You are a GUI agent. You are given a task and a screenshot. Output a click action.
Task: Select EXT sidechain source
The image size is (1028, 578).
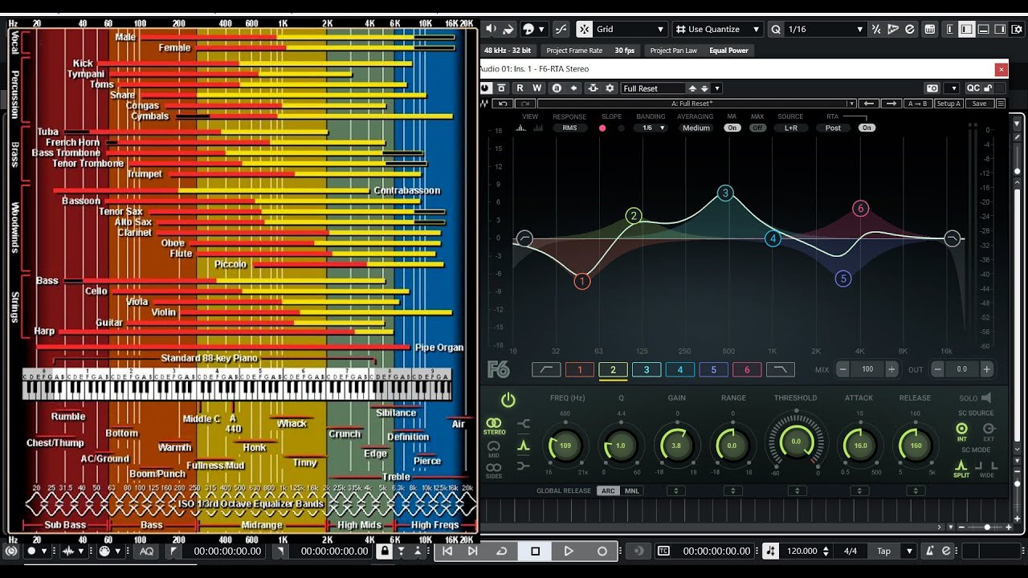989,431
